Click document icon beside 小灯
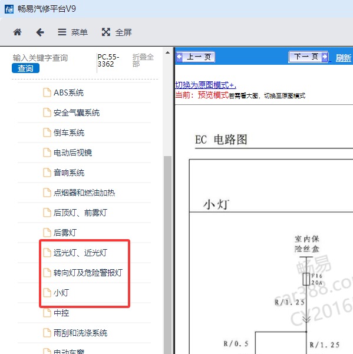The height and width of the screenshot is (354, 353). (x=47, y=293)
